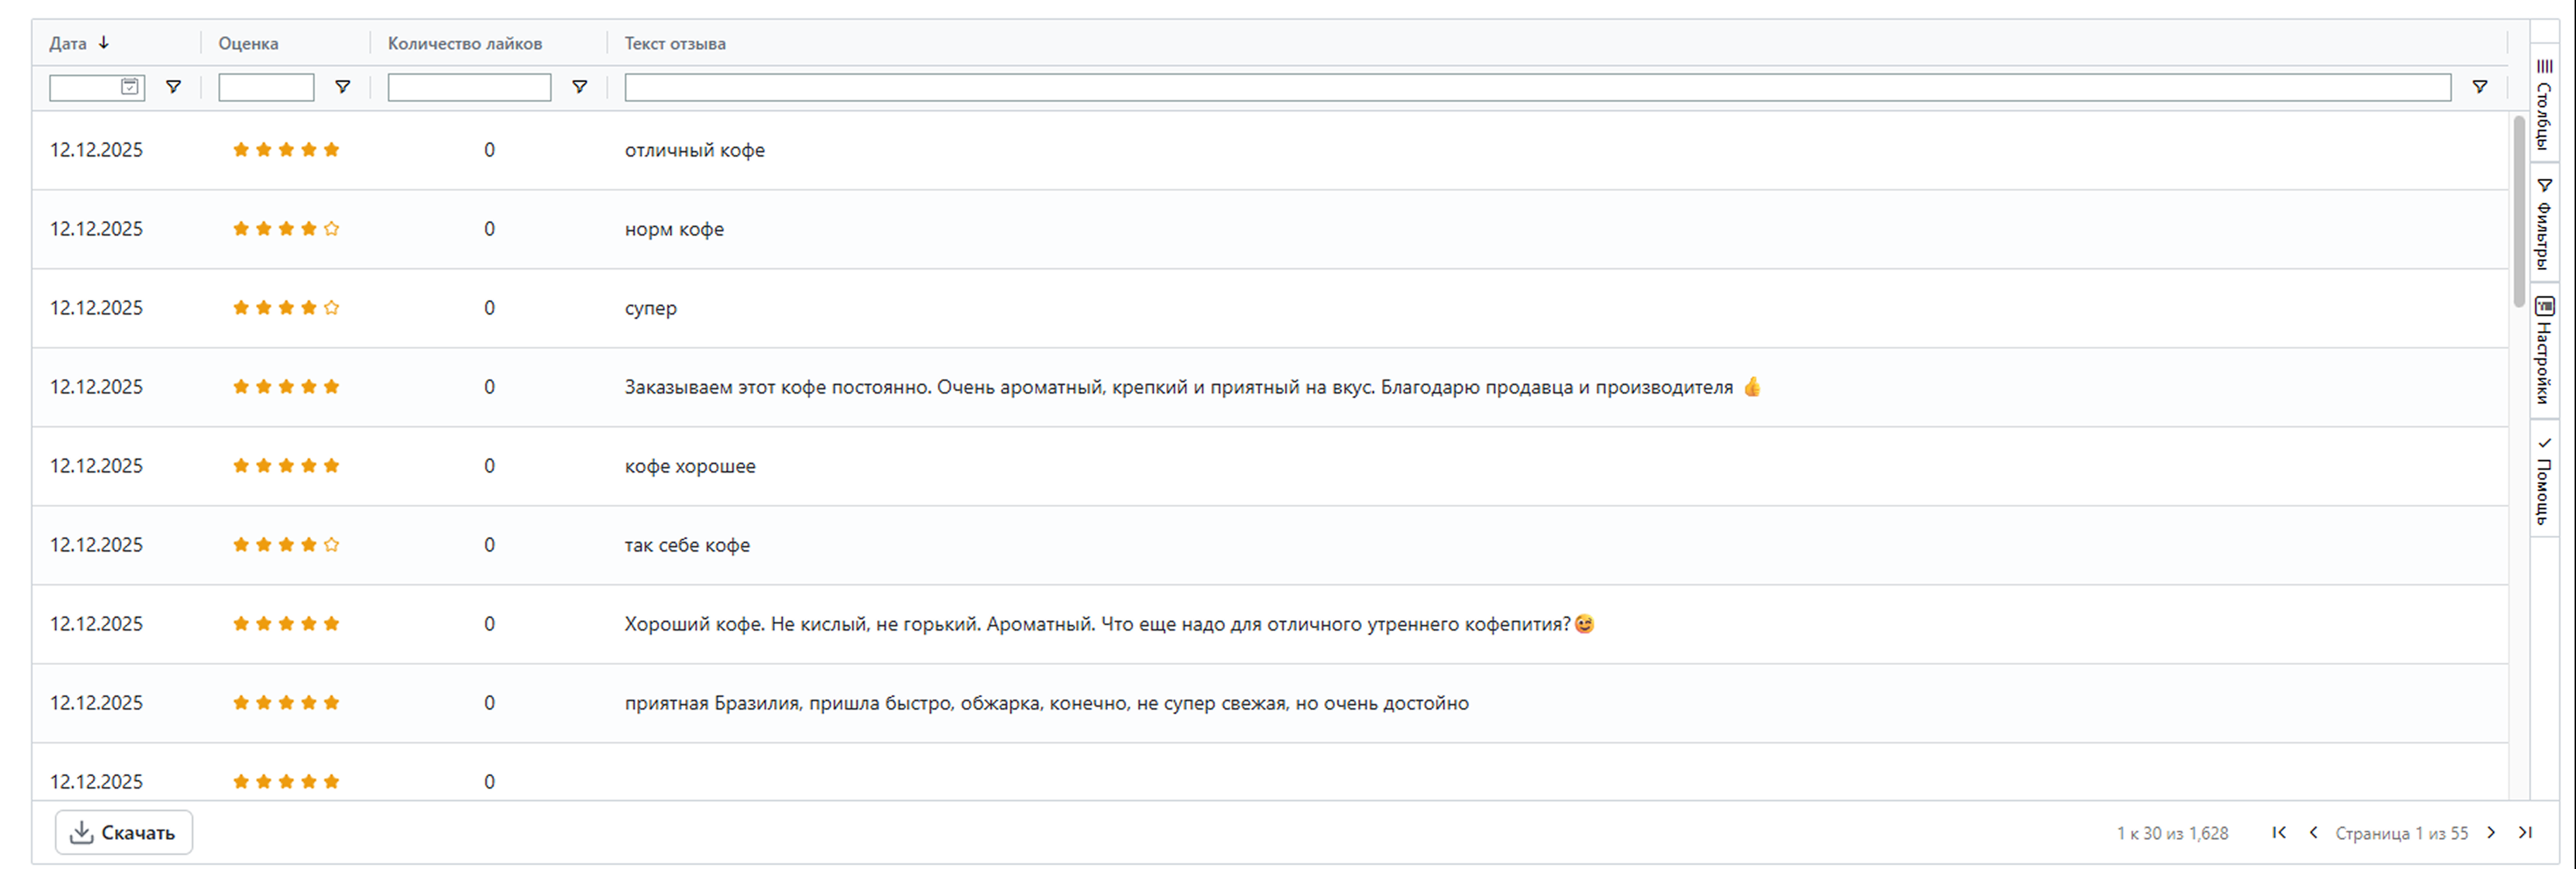
Task: Open calendar picker in date filter
Action: [x=130, y=87]
